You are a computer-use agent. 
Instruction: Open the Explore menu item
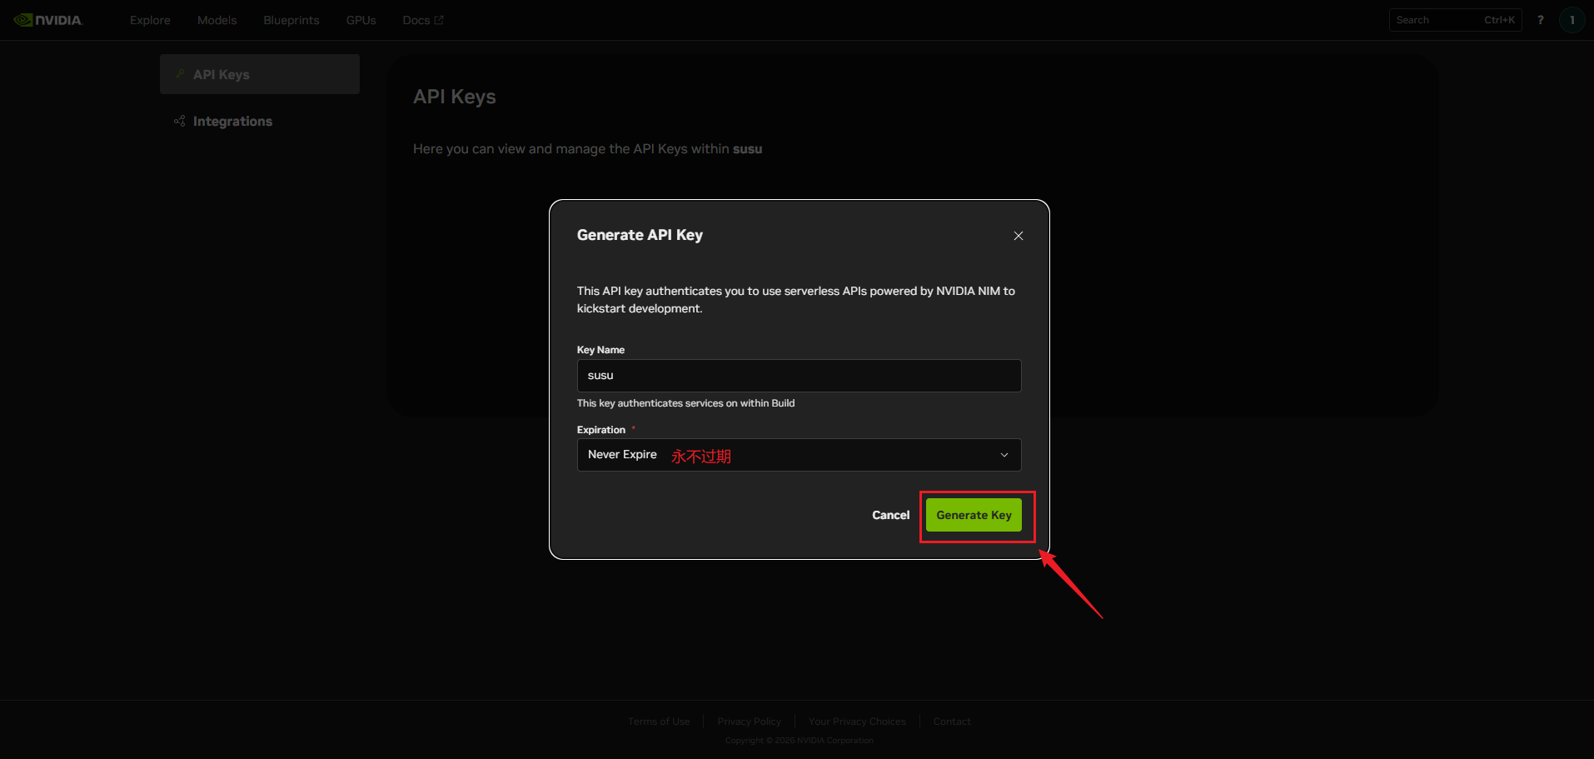150,20
